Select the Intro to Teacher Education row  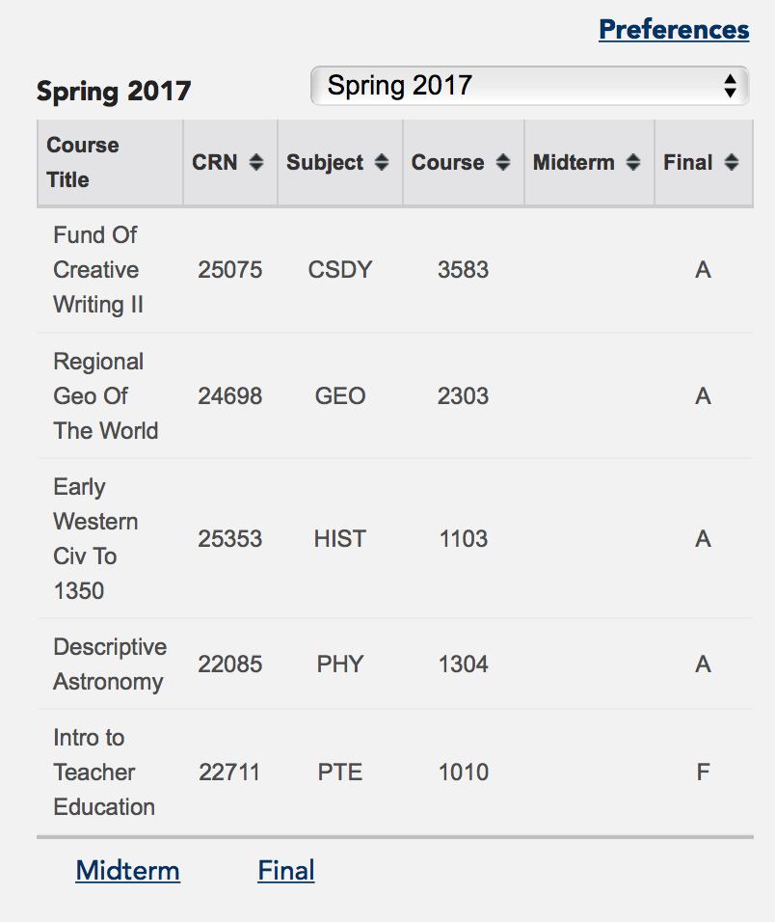(x=395, y=773)
